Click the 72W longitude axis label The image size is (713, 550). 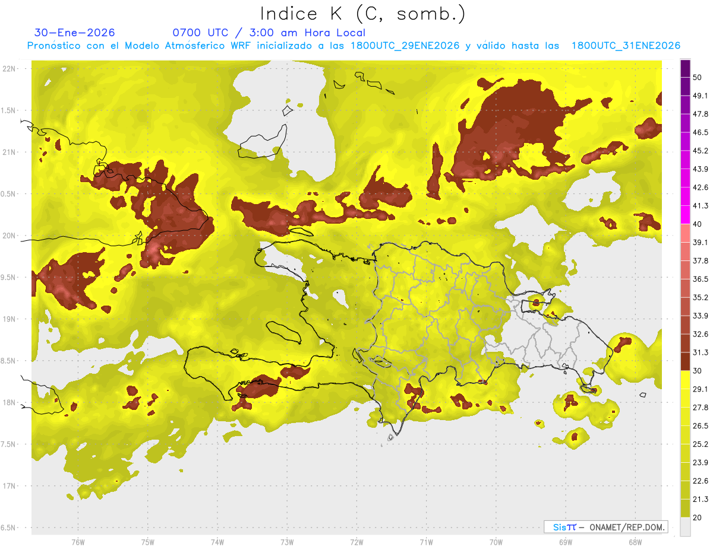coord(356,542)
